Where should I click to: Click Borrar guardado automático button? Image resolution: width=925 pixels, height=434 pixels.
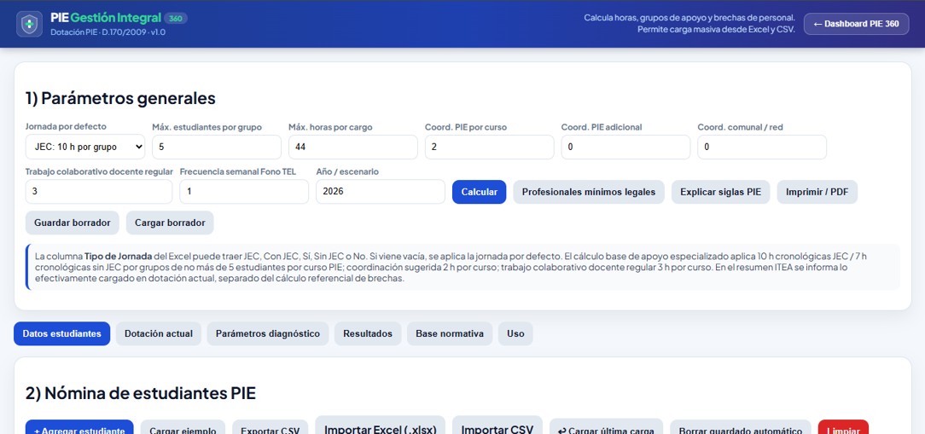[x=741, y=427]
